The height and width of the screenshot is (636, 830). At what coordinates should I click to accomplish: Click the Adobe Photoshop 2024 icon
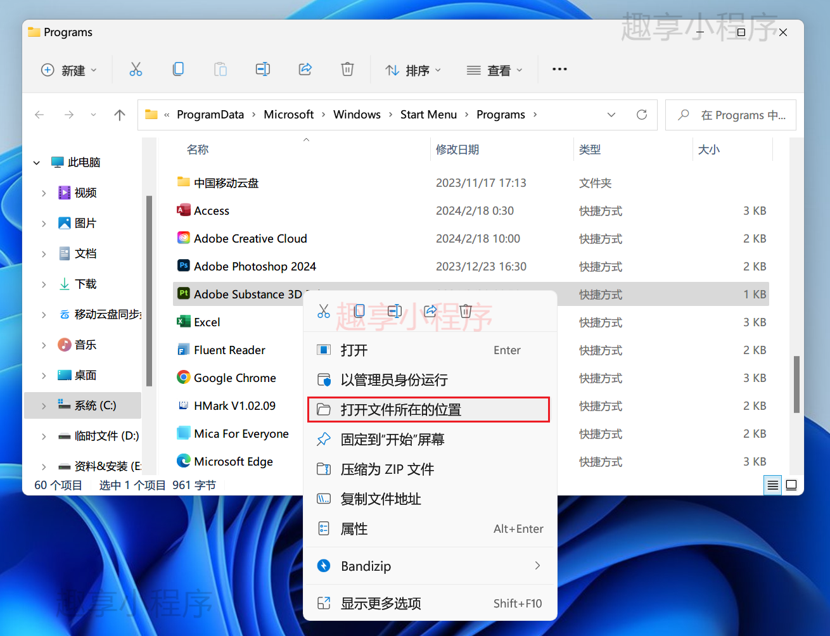(184, 266)
